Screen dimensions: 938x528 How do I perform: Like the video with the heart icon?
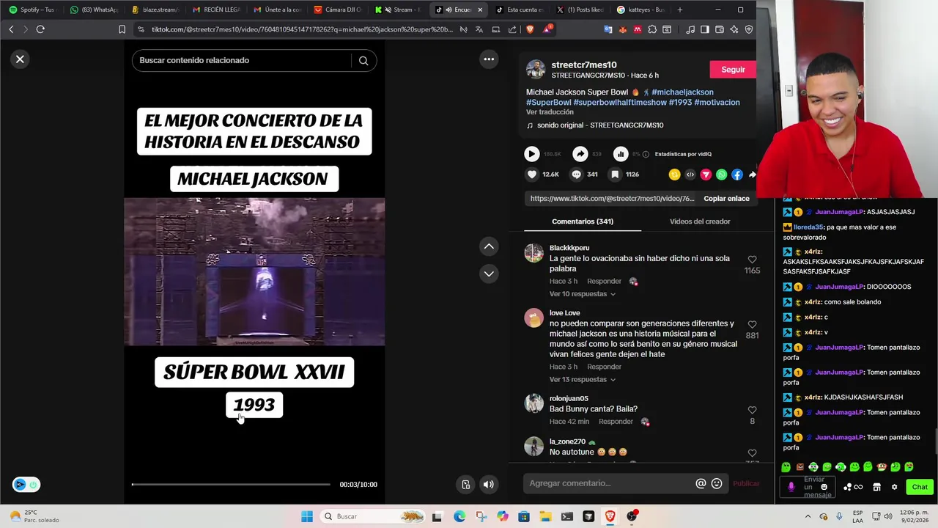click(x=532, y=175)
